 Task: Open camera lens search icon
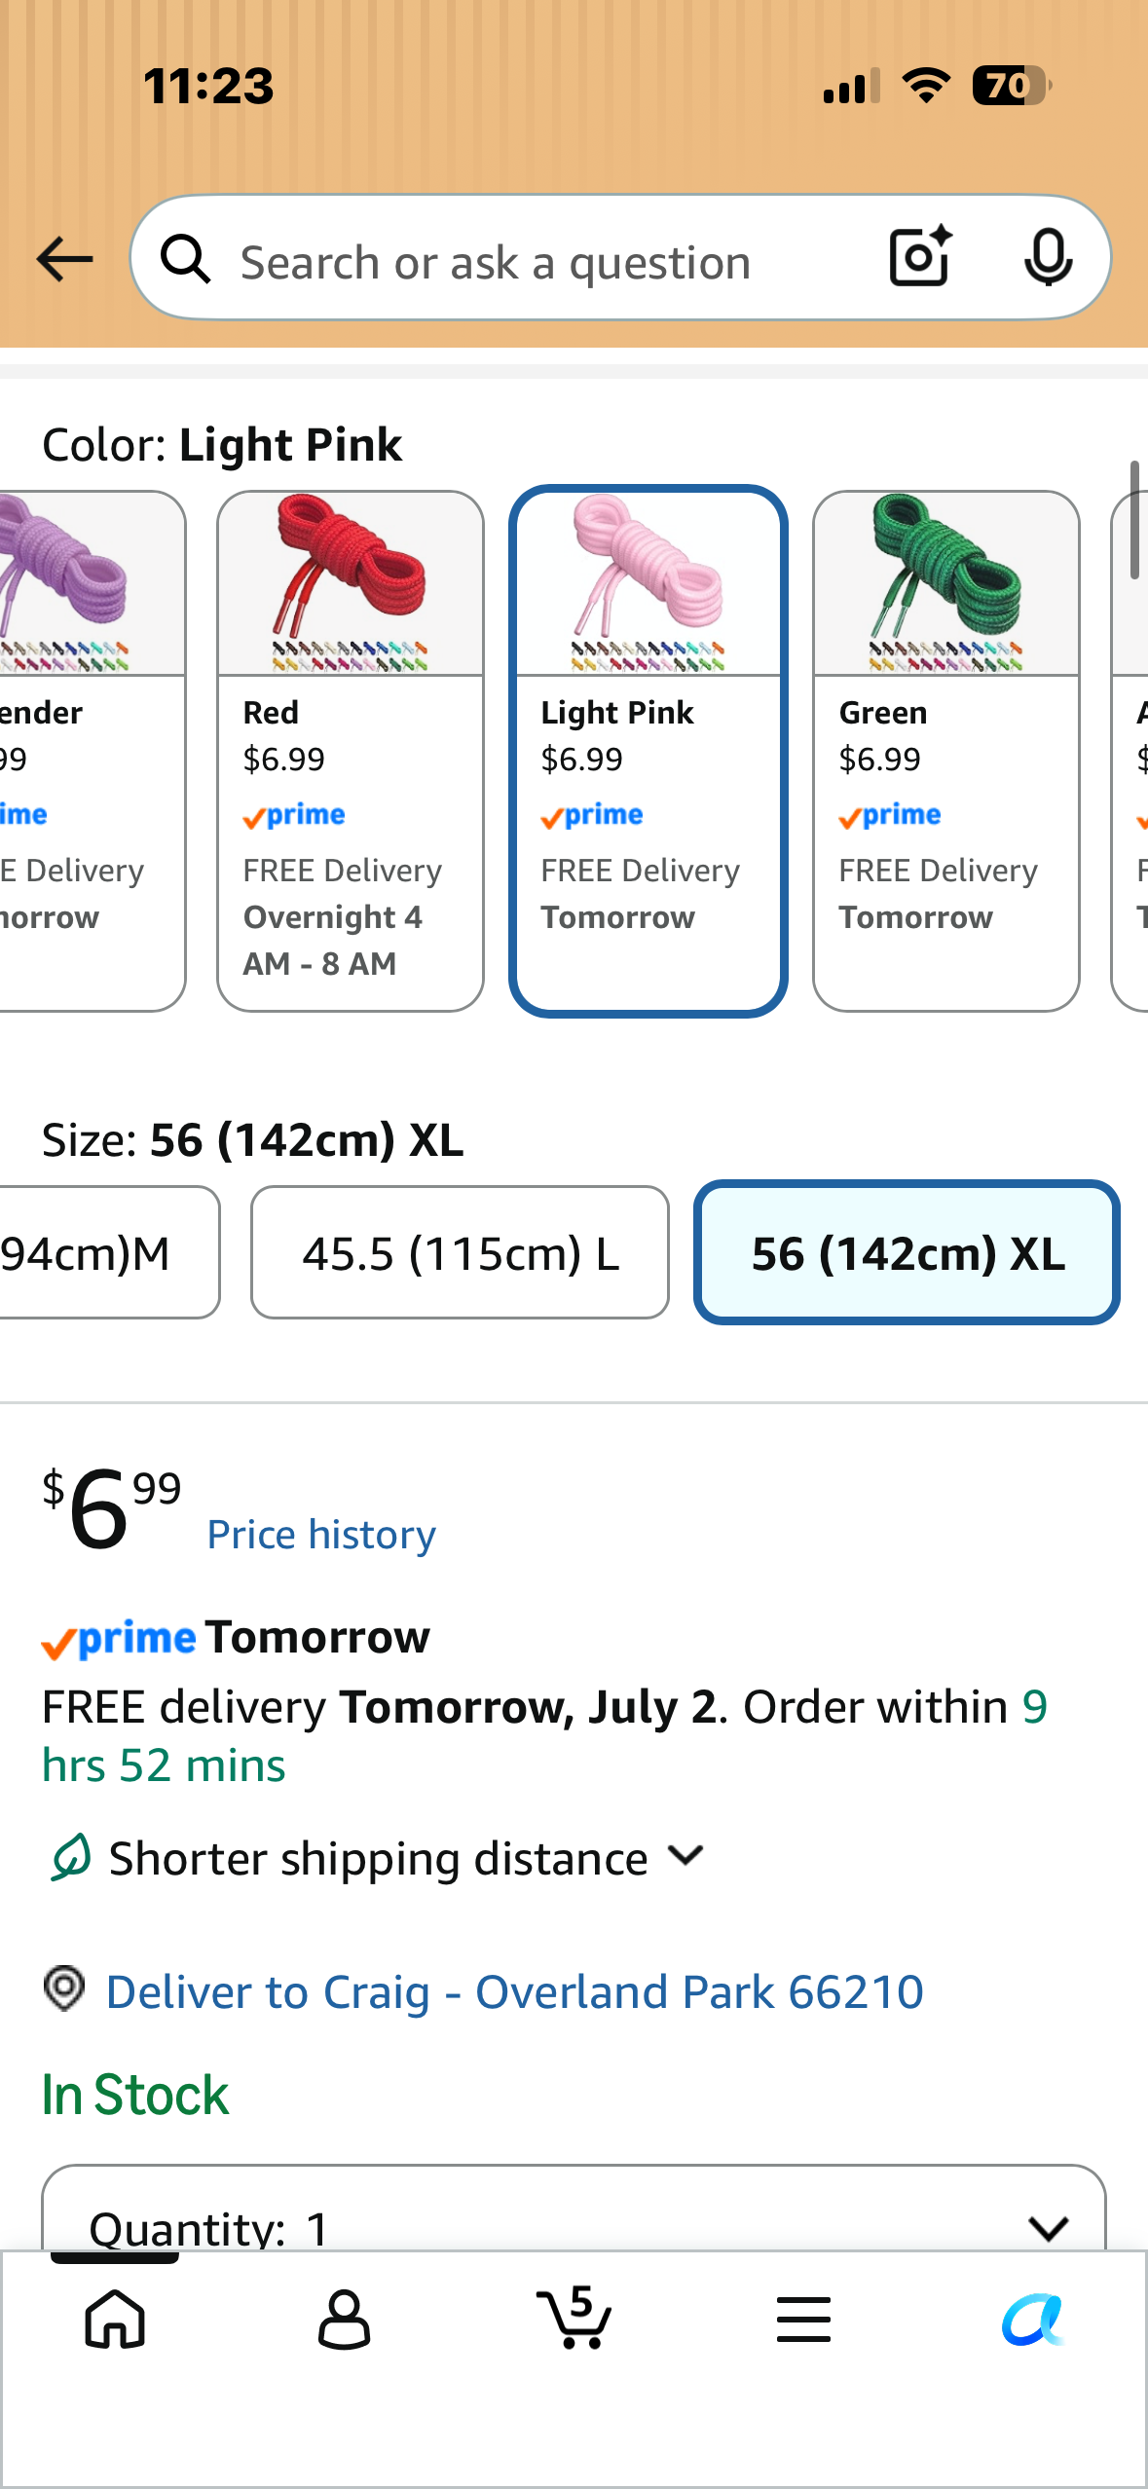tap(920, 257)
